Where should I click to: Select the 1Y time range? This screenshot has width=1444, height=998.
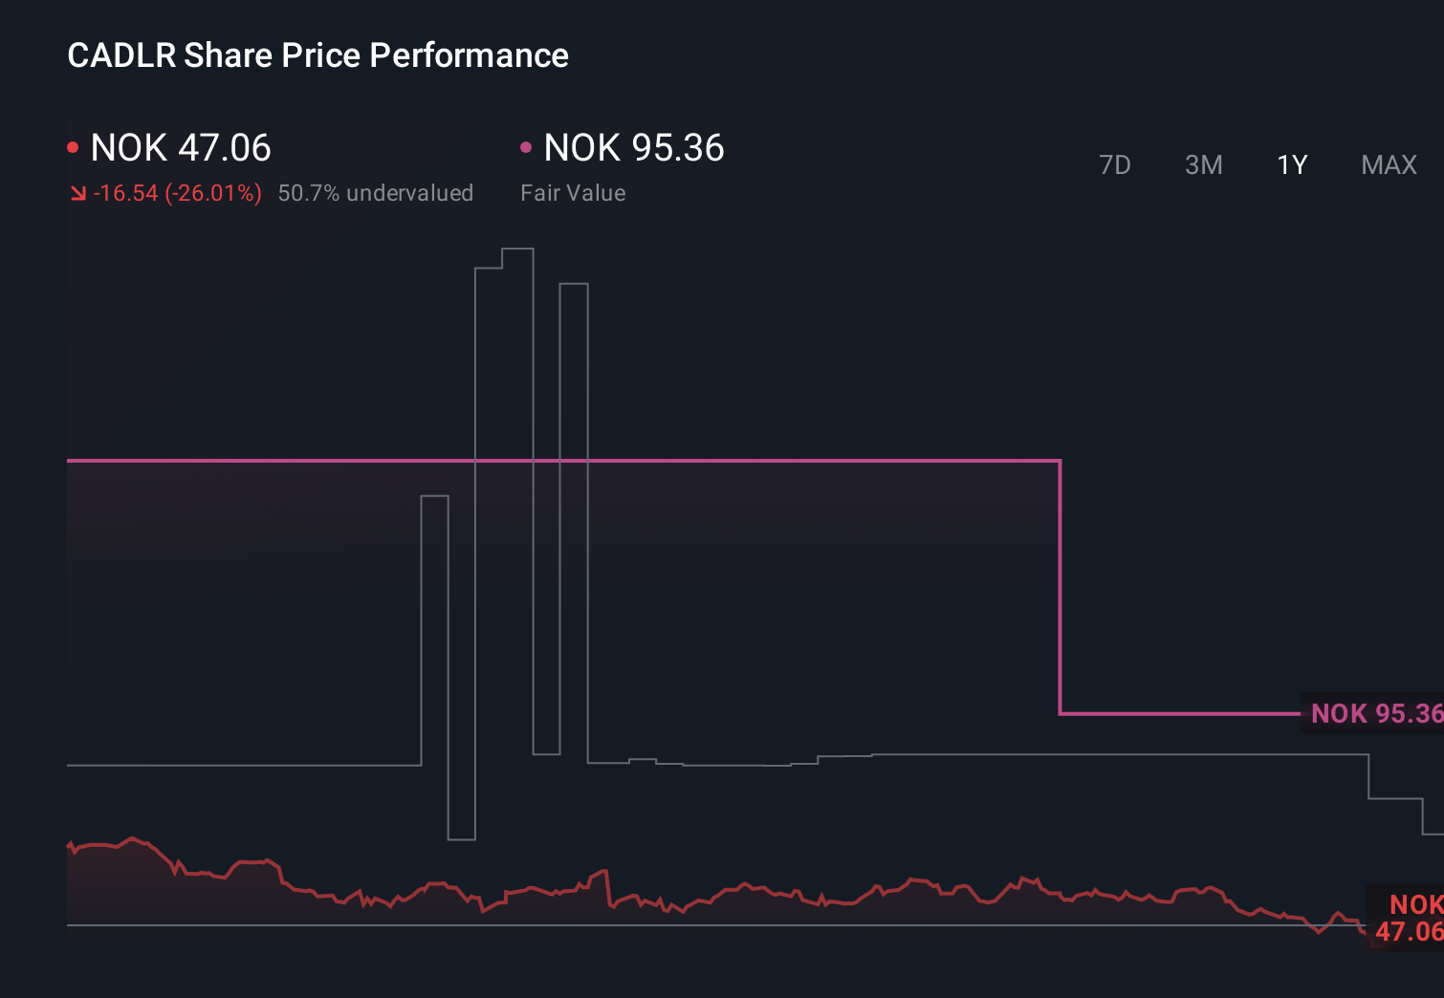point(1291,164)
